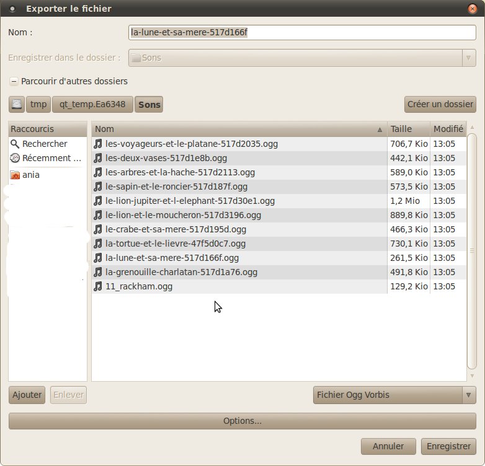This screenshot has height=466, width=485.
Task: Click the 573,5 Kio size cell
Action: (409, 187)
